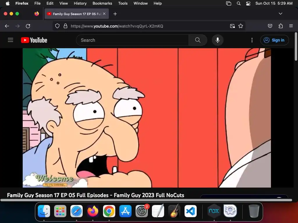298x223 pixels.
Task: Open the History menu
Action: tap(80, 3)
